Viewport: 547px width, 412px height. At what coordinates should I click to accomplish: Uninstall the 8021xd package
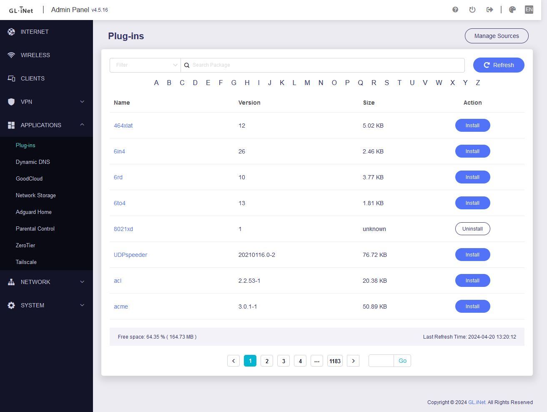472,229
